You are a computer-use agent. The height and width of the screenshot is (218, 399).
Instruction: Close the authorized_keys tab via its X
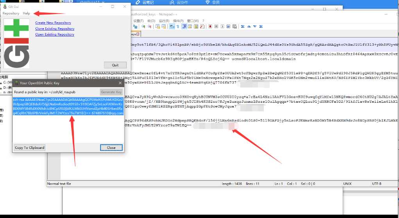[138, 34]
